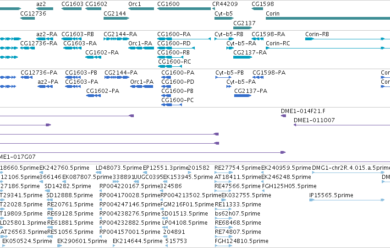The height and width of the screenshot is (248, 390).
Task: Select EST RE27754.5prime
Action: click(224, 173)
